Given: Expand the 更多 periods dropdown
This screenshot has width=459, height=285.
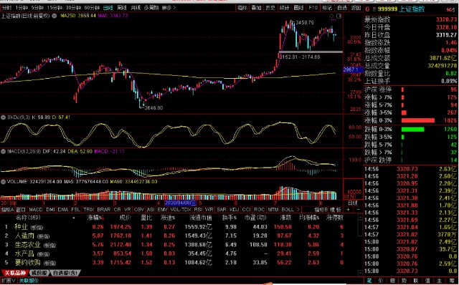Looking at the screenshot, I should 169,8.
